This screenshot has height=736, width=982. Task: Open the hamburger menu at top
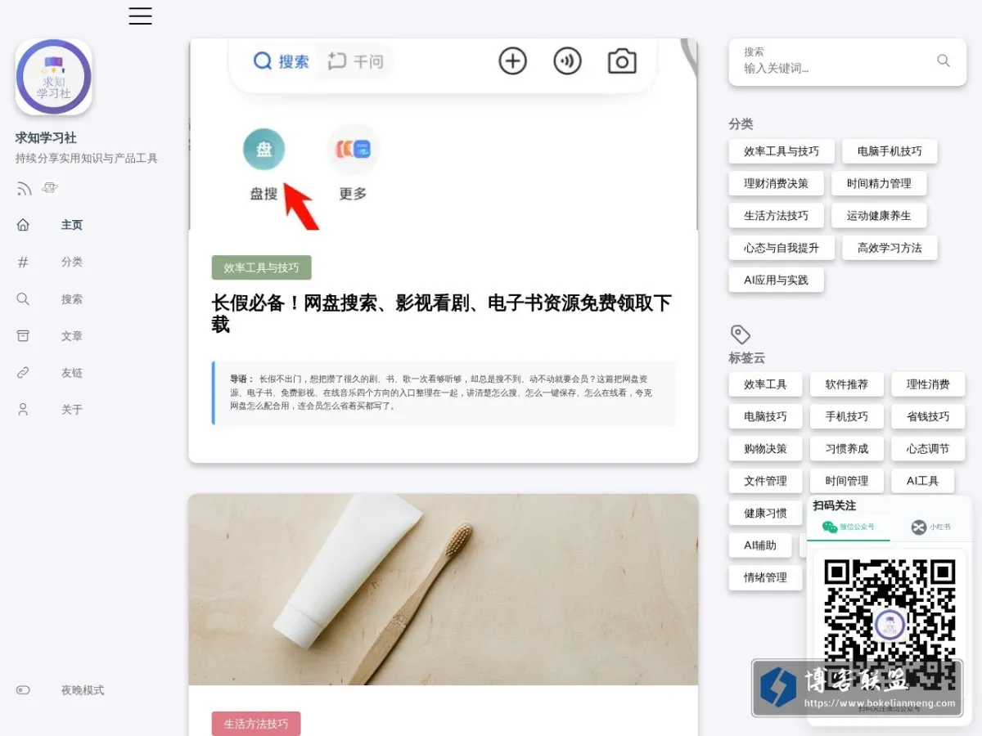(x=140, y=16)
